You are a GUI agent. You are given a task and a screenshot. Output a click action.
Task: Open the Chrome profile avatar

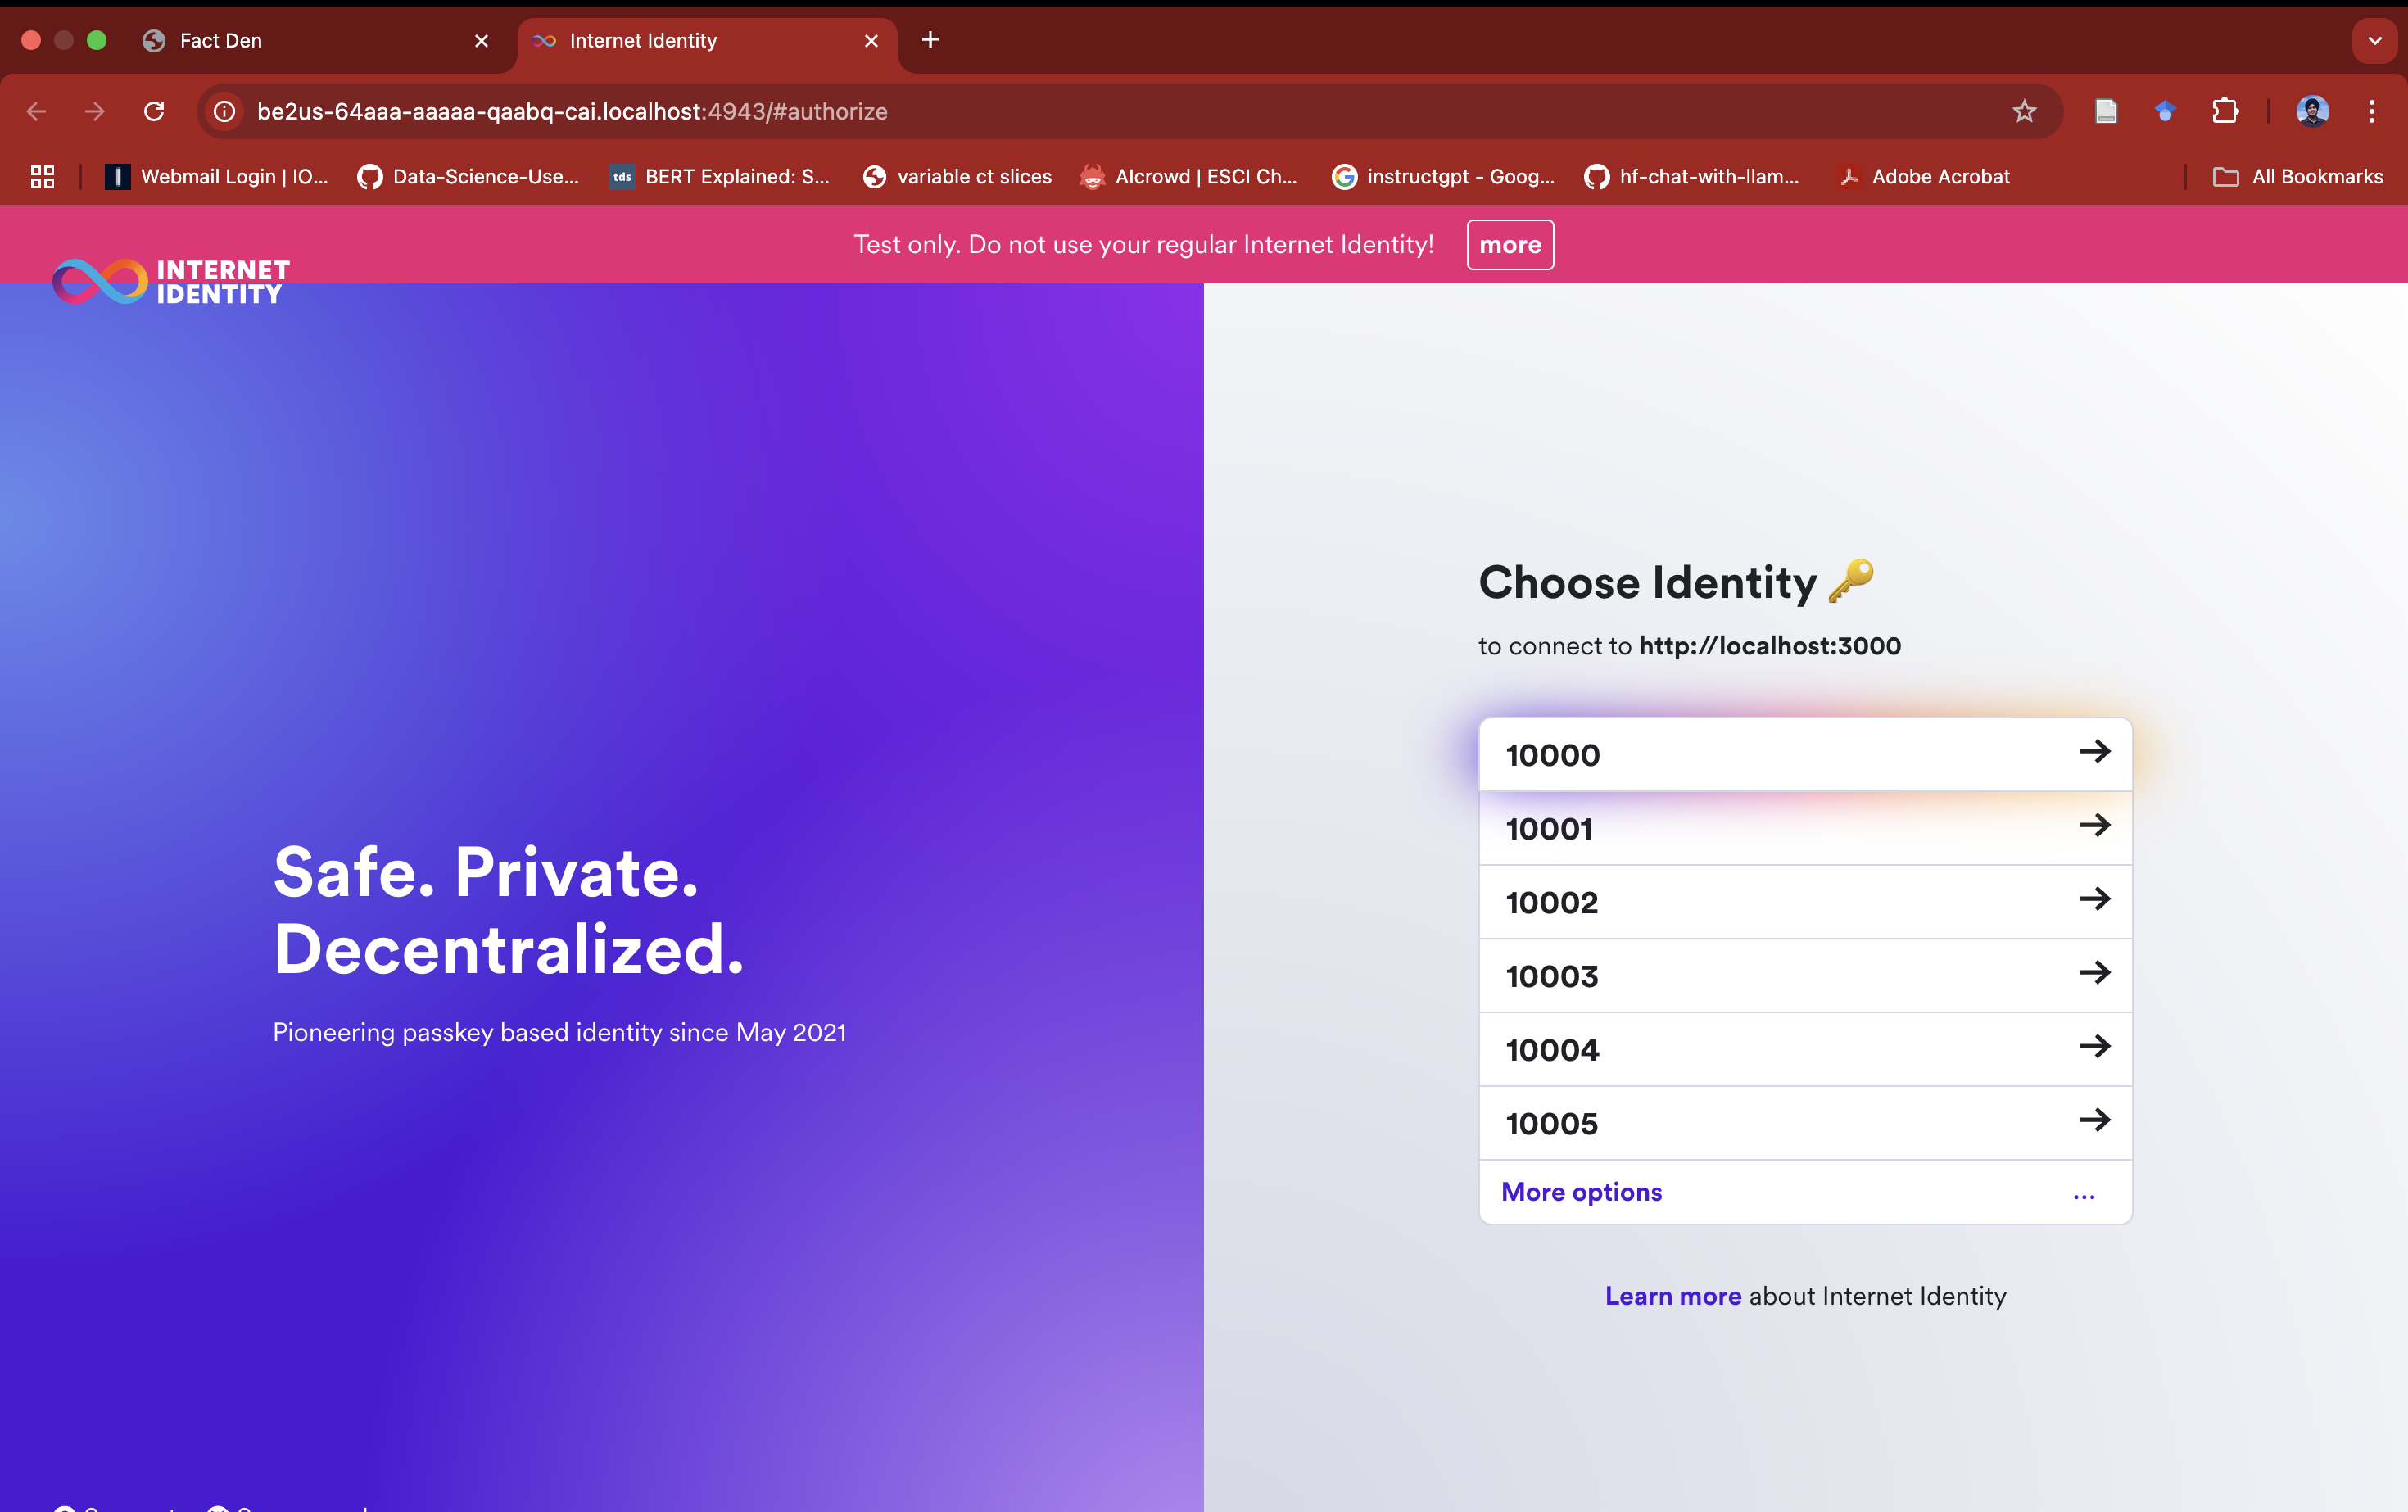[2312, 111]
